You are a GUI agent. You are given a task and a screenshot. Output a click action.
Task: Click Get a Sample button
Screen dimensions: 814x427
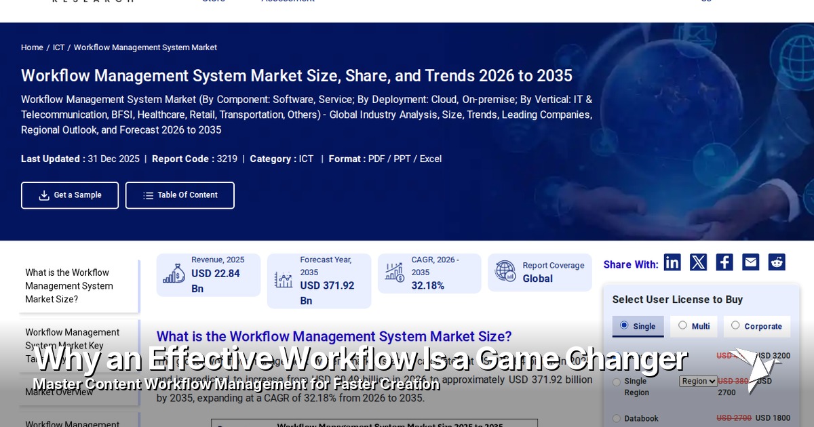70,195
